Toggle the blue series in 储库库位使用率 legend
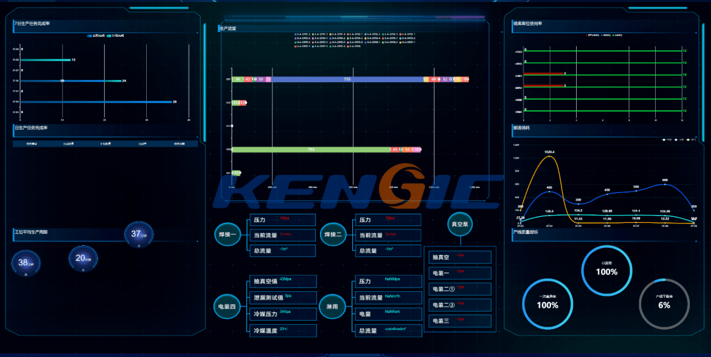 click(606, 35)
